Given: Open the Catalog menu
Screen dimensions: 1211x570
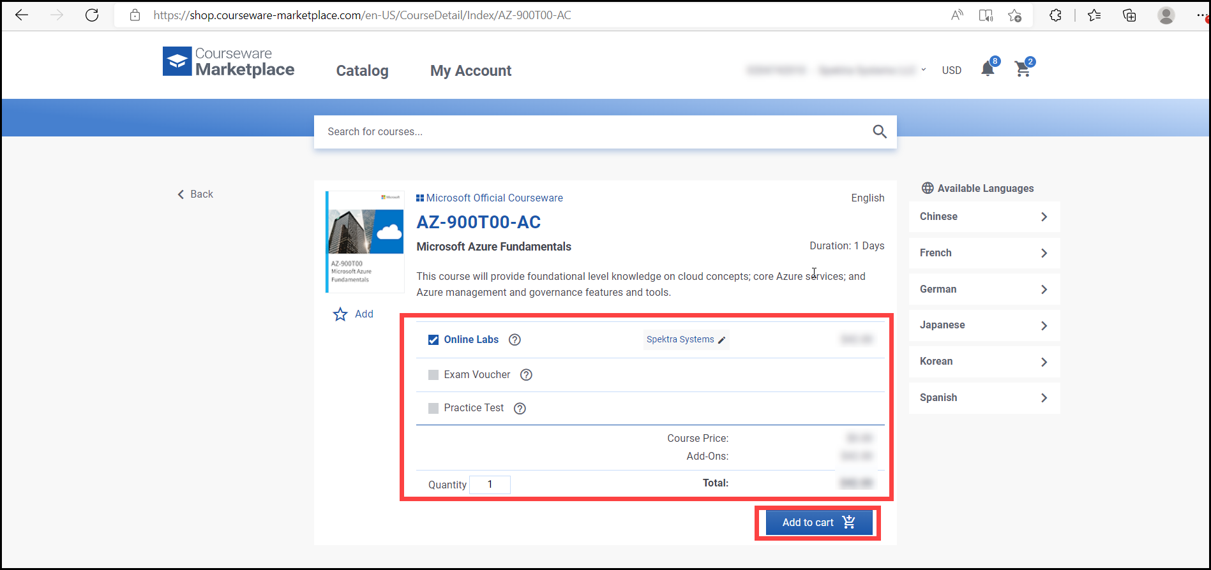Looking at the screenshot, I should click(x=362, y=71).
